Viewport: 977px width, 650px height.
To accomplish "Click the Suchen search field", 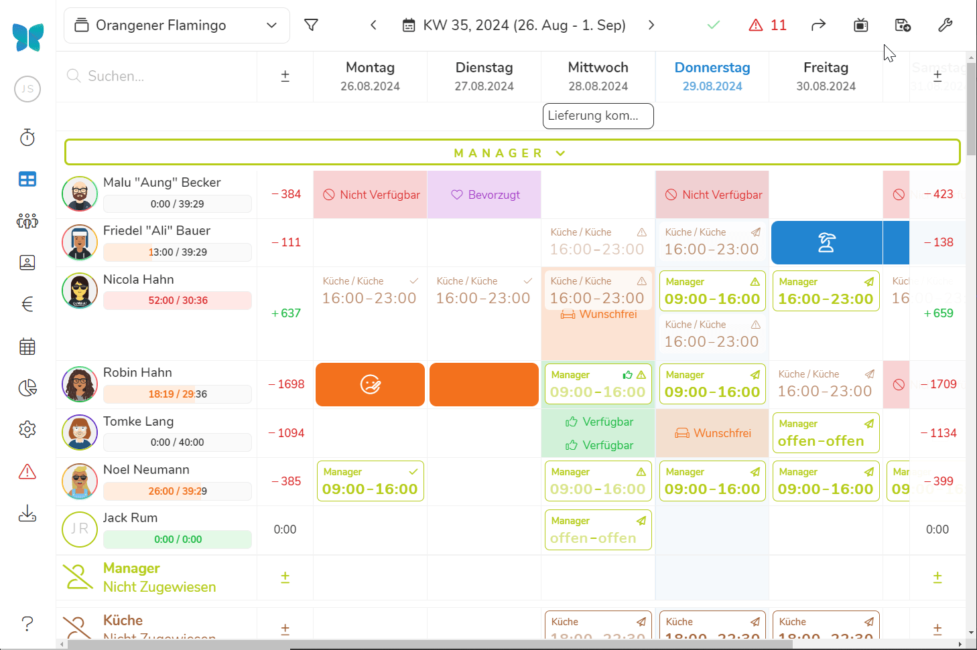I will point(161,76).
